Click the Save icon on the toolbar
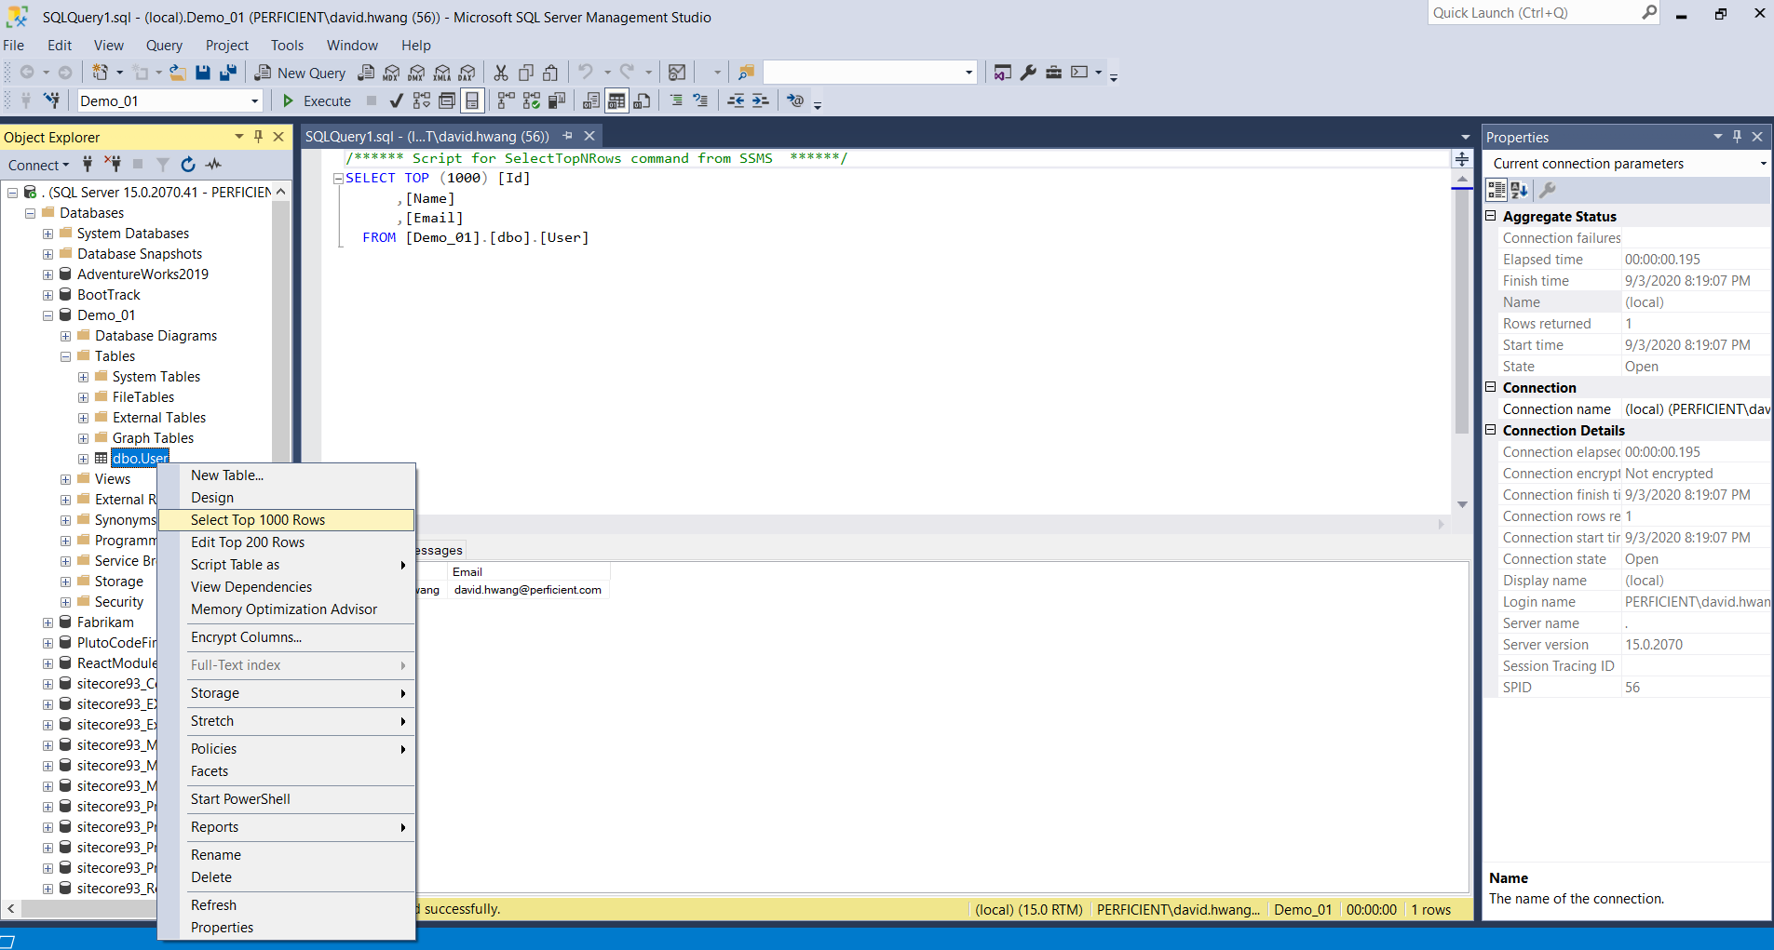Screen dimensions: 1774x950 203,72
